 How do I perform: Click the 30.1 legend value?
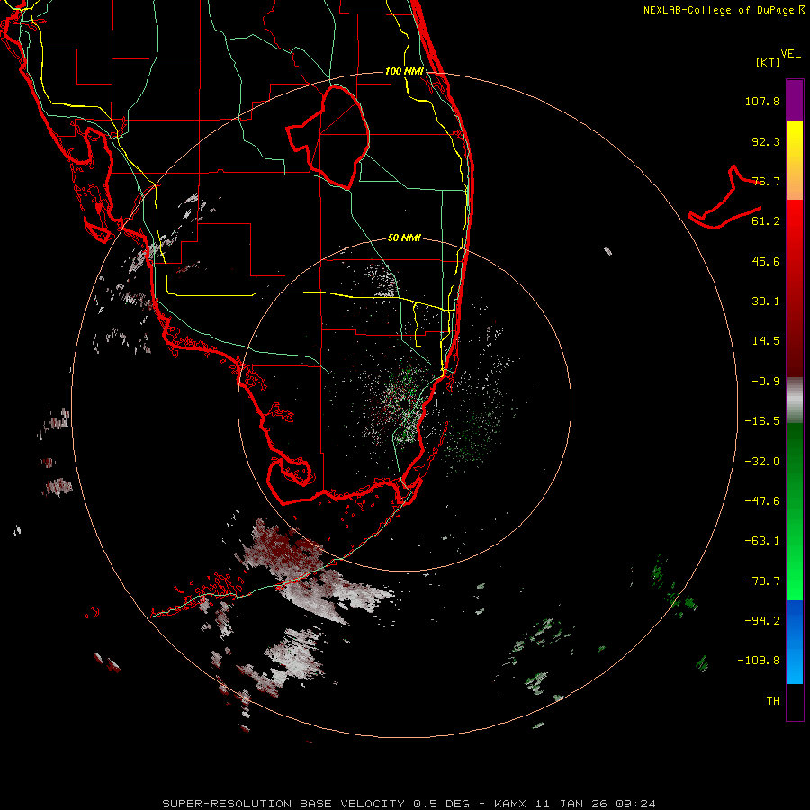766,301
